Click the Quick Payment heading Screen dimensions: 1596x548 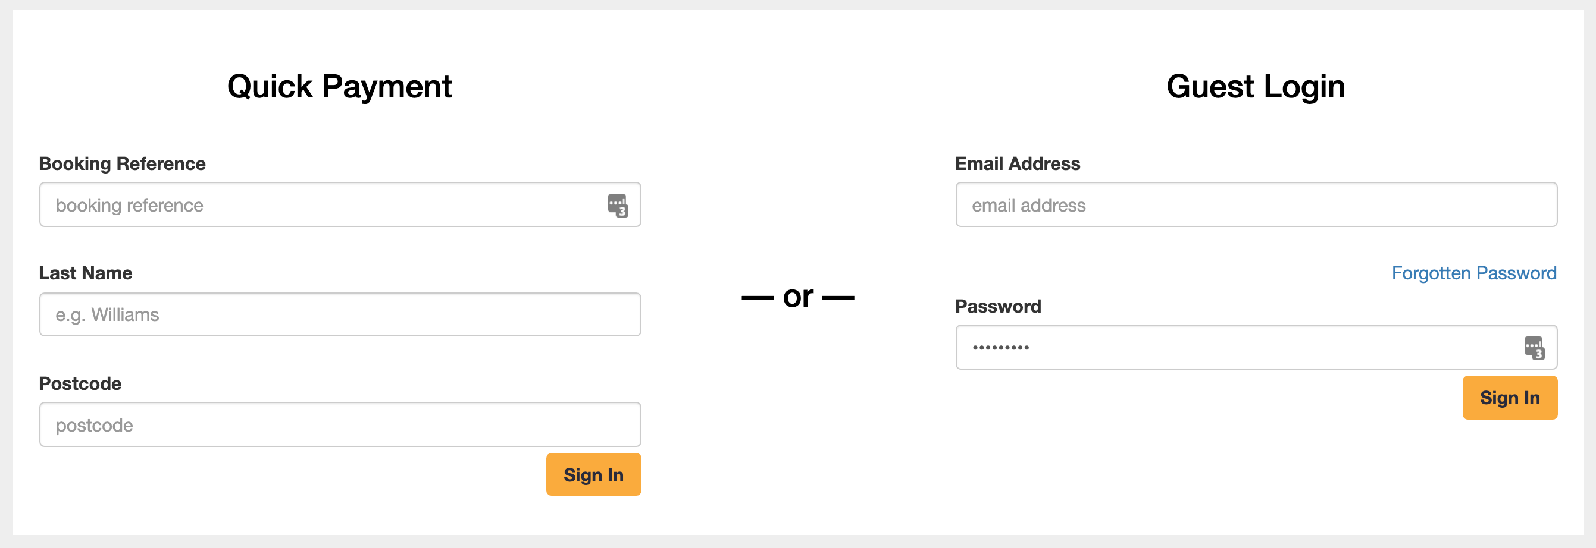(340, 87)
